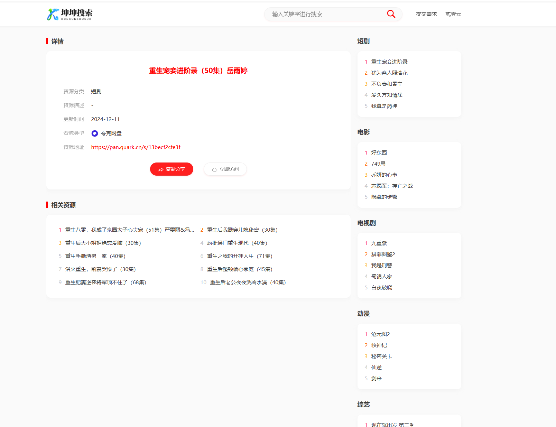This screenshot has height=427, width=556.
Task: Open 沧元图2 in the 动漫 list
Action: click(x=380, y=334)
